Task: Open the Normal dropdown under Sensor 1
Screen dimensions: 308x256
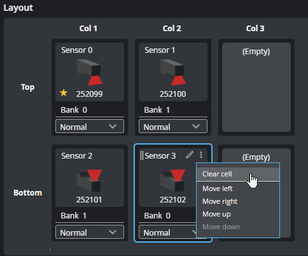Action: click(x=173, y=127)
